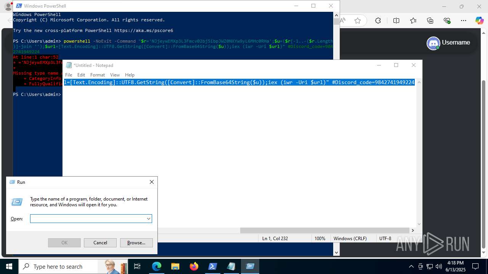Click the Browse... button in Run
The image size is (488, 274).
pyautogui.click(x=136, y=243)
